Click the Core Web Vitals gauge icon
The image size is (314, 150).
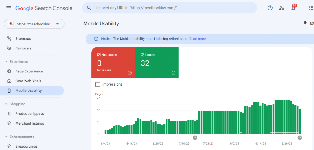(x=9, y=81)
